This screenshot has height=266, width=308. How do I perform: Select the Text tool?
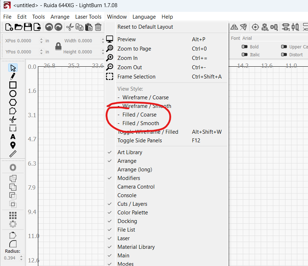pos(13,137)
